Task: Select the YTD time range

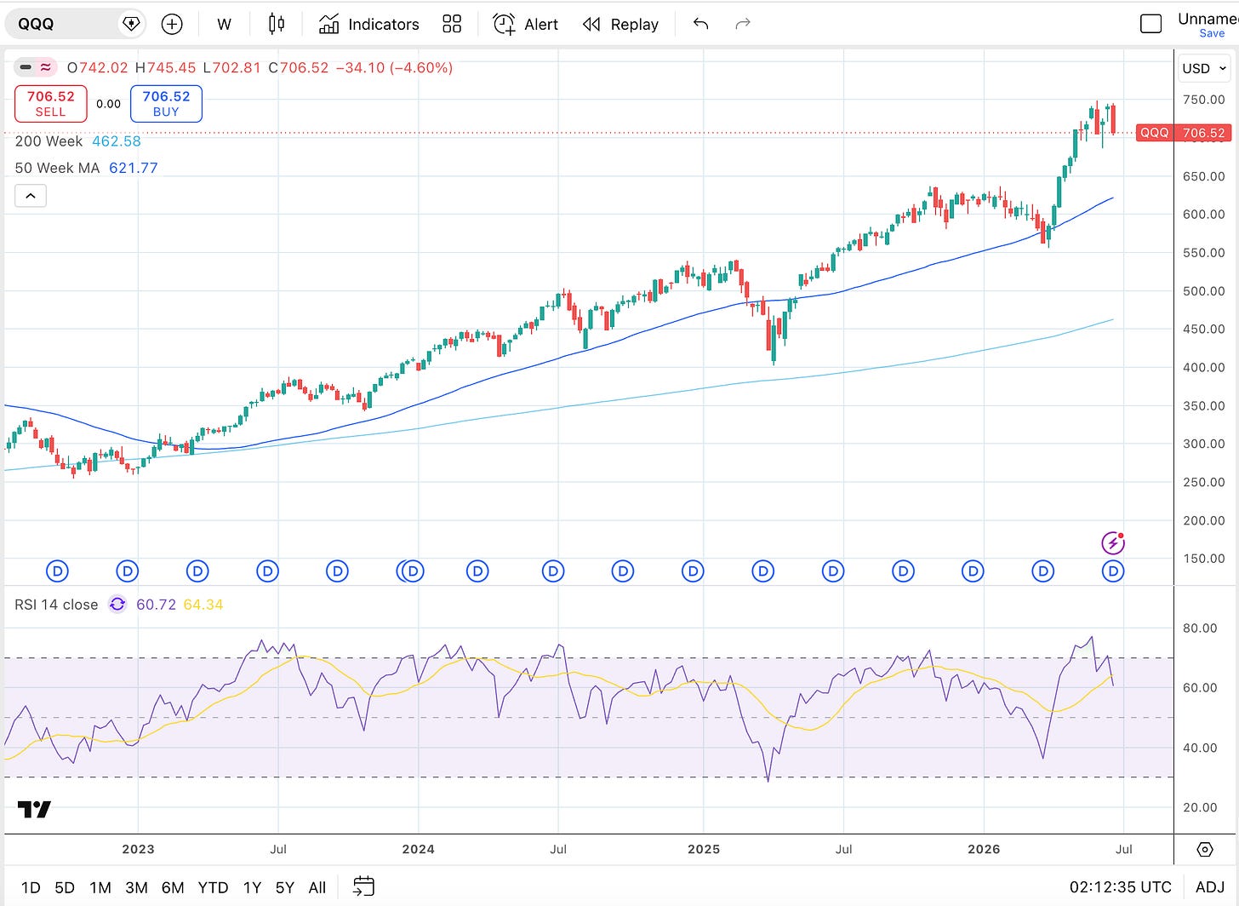Action: tap(213, 887)
